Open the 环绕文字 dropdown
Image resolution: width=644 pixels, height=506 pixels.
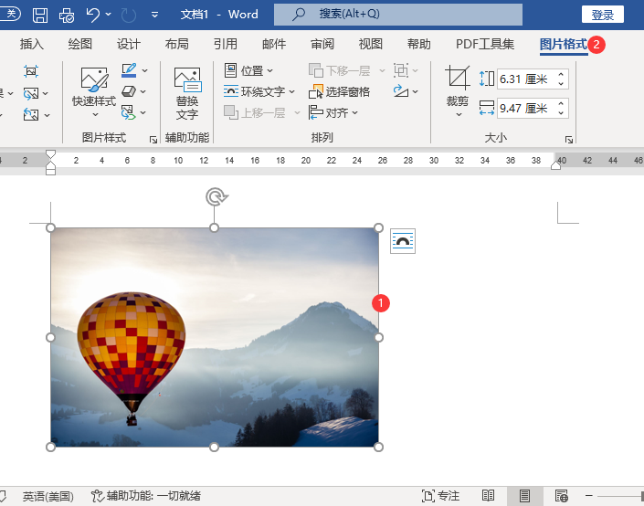pos(259,91)
